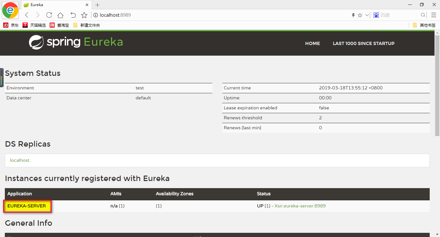Click Lease expiration enabled value false
Image resolution: width=440 pixels, height=237 pixels.
pos(324,108)
